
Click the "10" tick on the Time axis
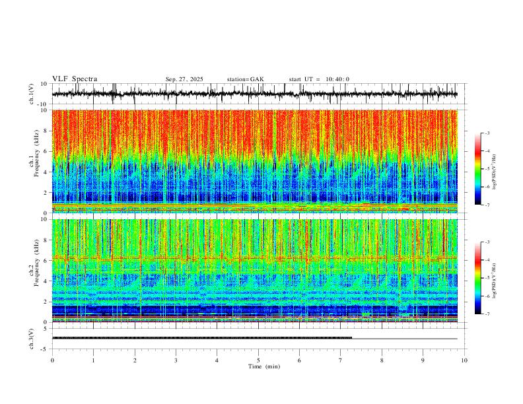pos(464,360)
